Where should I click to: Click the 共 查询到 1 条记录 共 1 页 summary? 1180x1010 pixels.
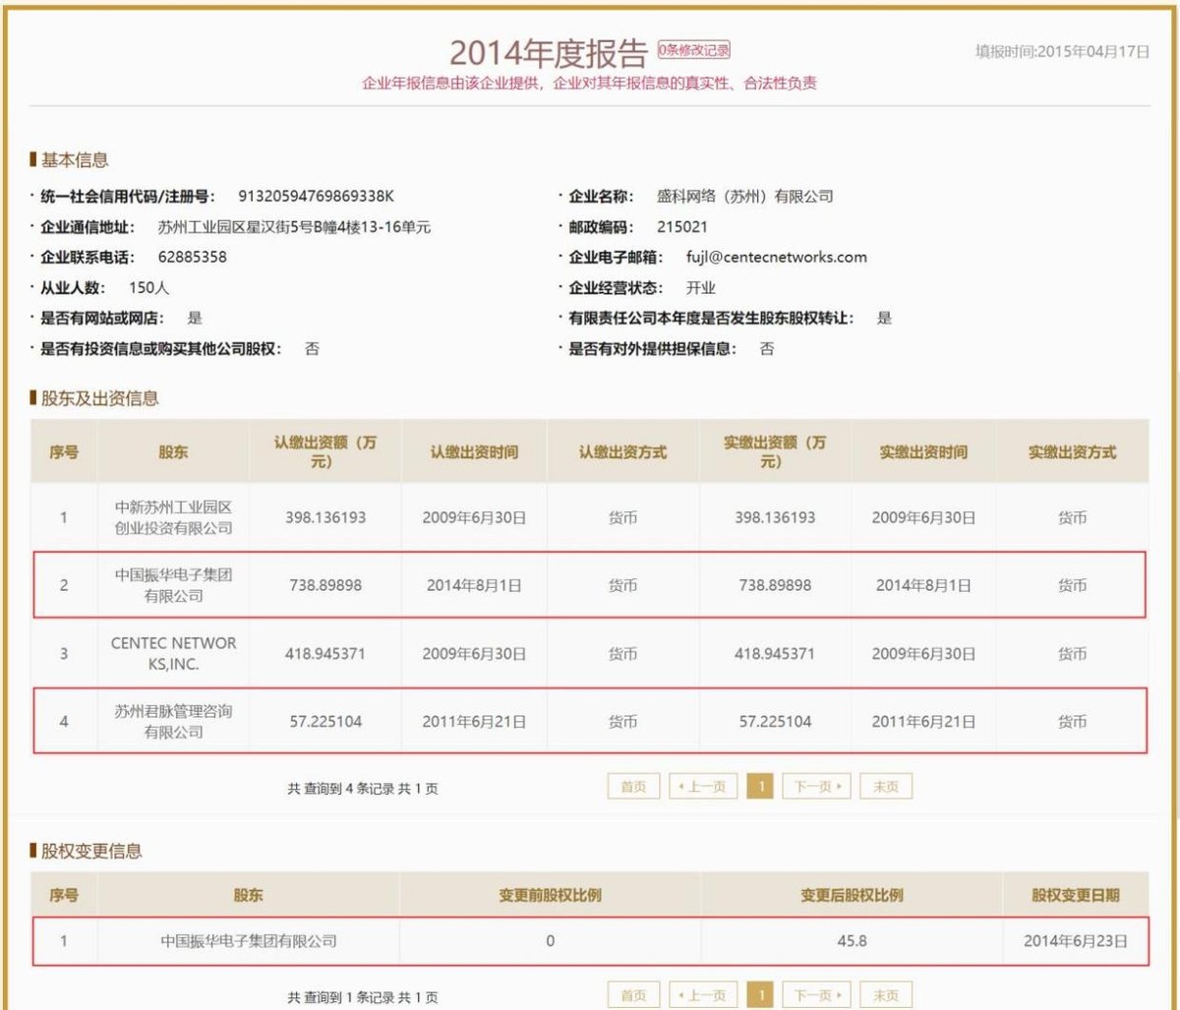(363, 998)
